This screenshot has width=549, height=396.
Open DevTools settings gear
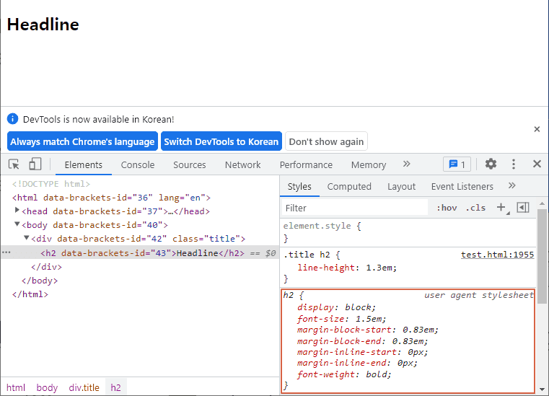point(491,164)
